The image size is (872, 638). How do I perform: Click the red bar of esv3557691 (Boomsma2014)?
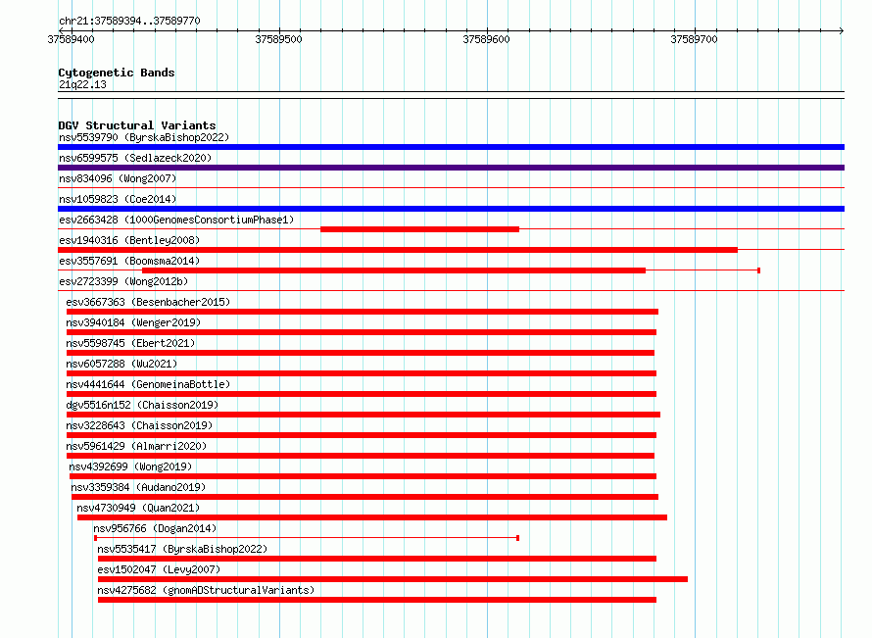pos(394,270)
